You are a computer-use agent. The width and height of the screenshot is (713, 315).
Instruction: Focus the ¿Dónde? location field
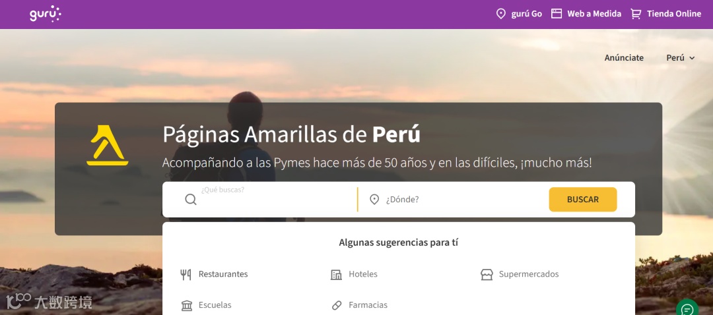(464, 199)
